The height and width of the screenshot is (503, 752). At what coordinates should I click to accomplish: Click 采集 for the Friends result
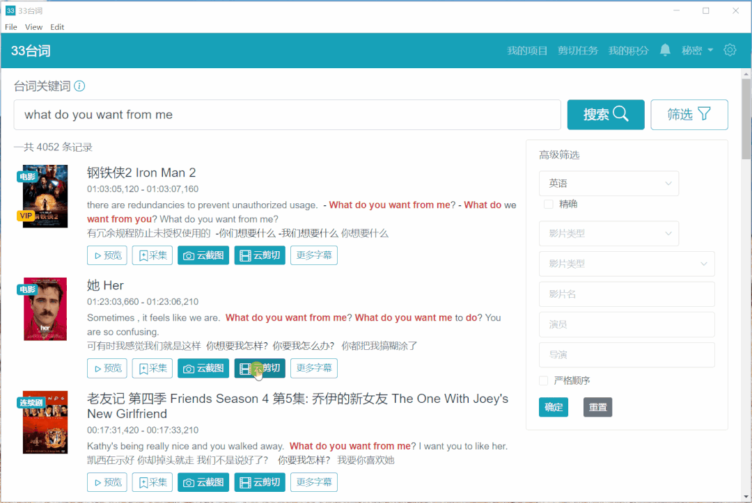(152, 482)
